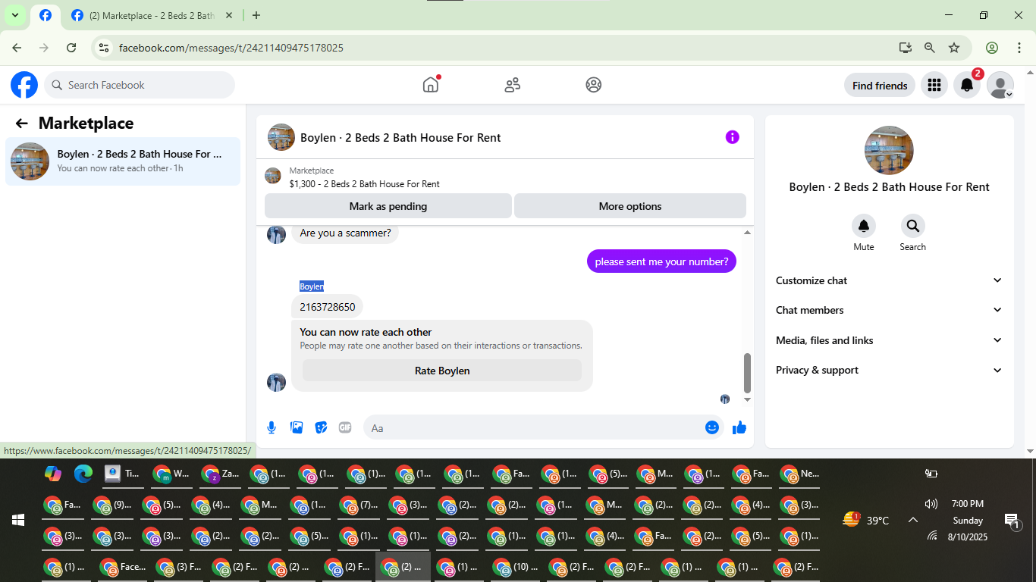
Task: Expand Media, files and links section
Action: pyautogui.click(x=889, y=340)
